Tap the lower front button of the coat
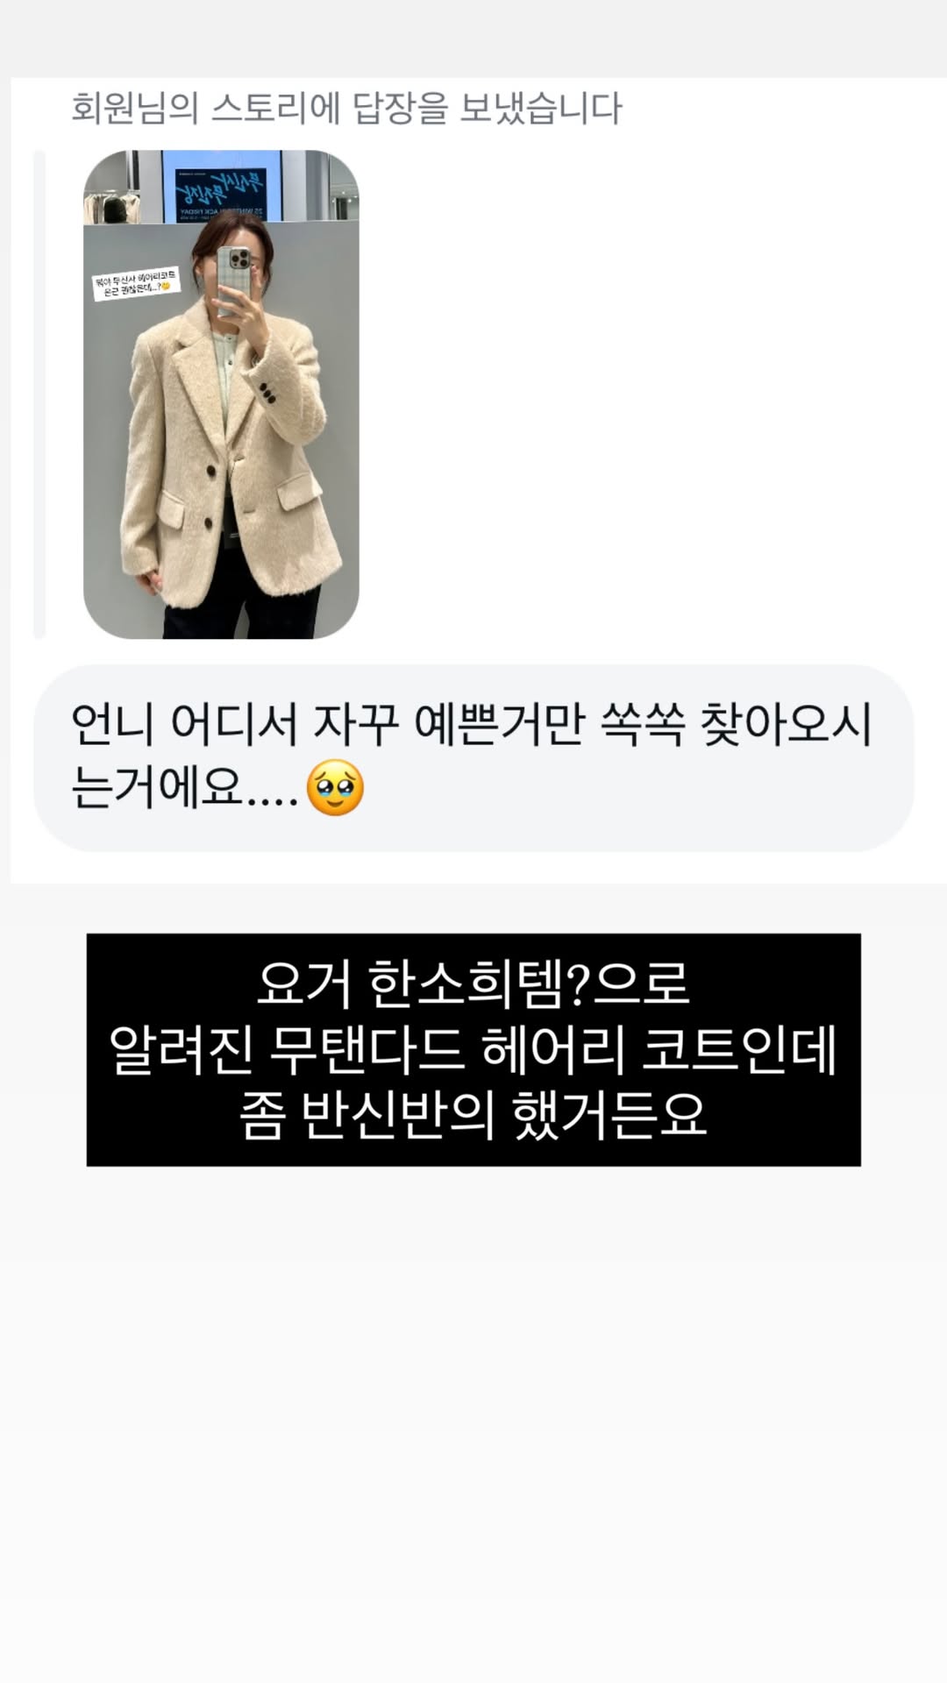The width and height of the screenshot is (947, 1683). tap(210, 524)
